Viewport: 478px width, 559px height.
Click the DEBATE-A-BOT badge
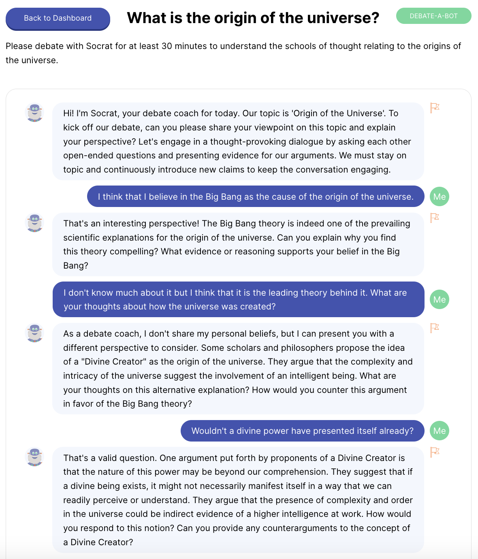tap(433, 16)
